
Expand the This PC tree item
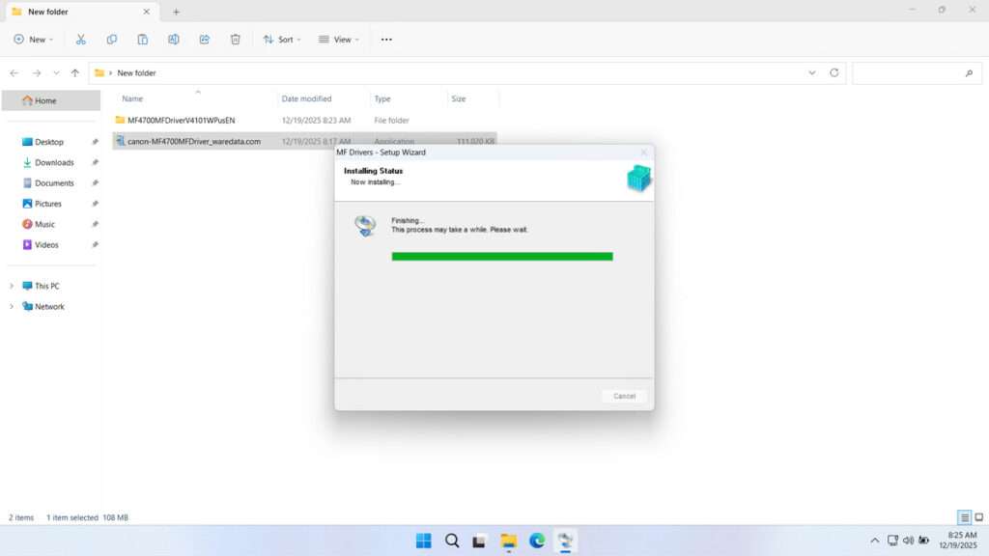point(12,286)
